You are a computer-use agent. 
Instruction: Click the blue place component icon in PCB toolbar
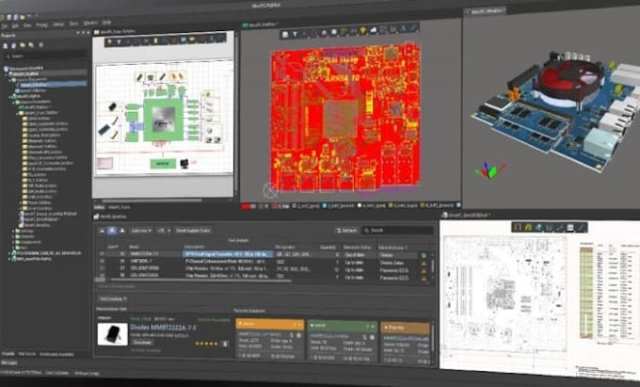(334, 32)
